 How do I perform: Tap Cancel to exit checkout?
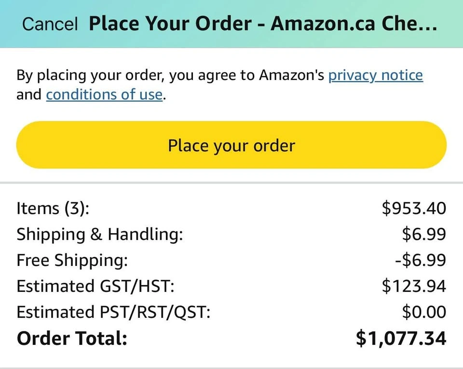click(50, 24)
